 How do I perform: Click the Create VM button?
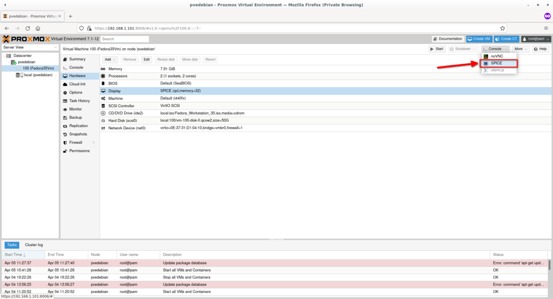479,39
